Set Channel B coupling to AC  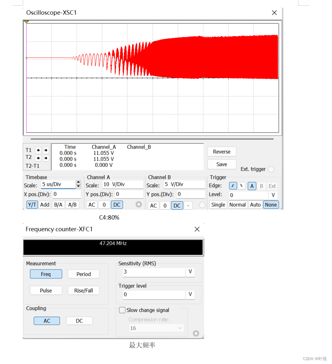click(x=153, y=205)
